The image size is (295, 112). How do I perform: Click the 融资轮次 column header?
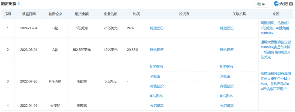[x=55, y=14]
